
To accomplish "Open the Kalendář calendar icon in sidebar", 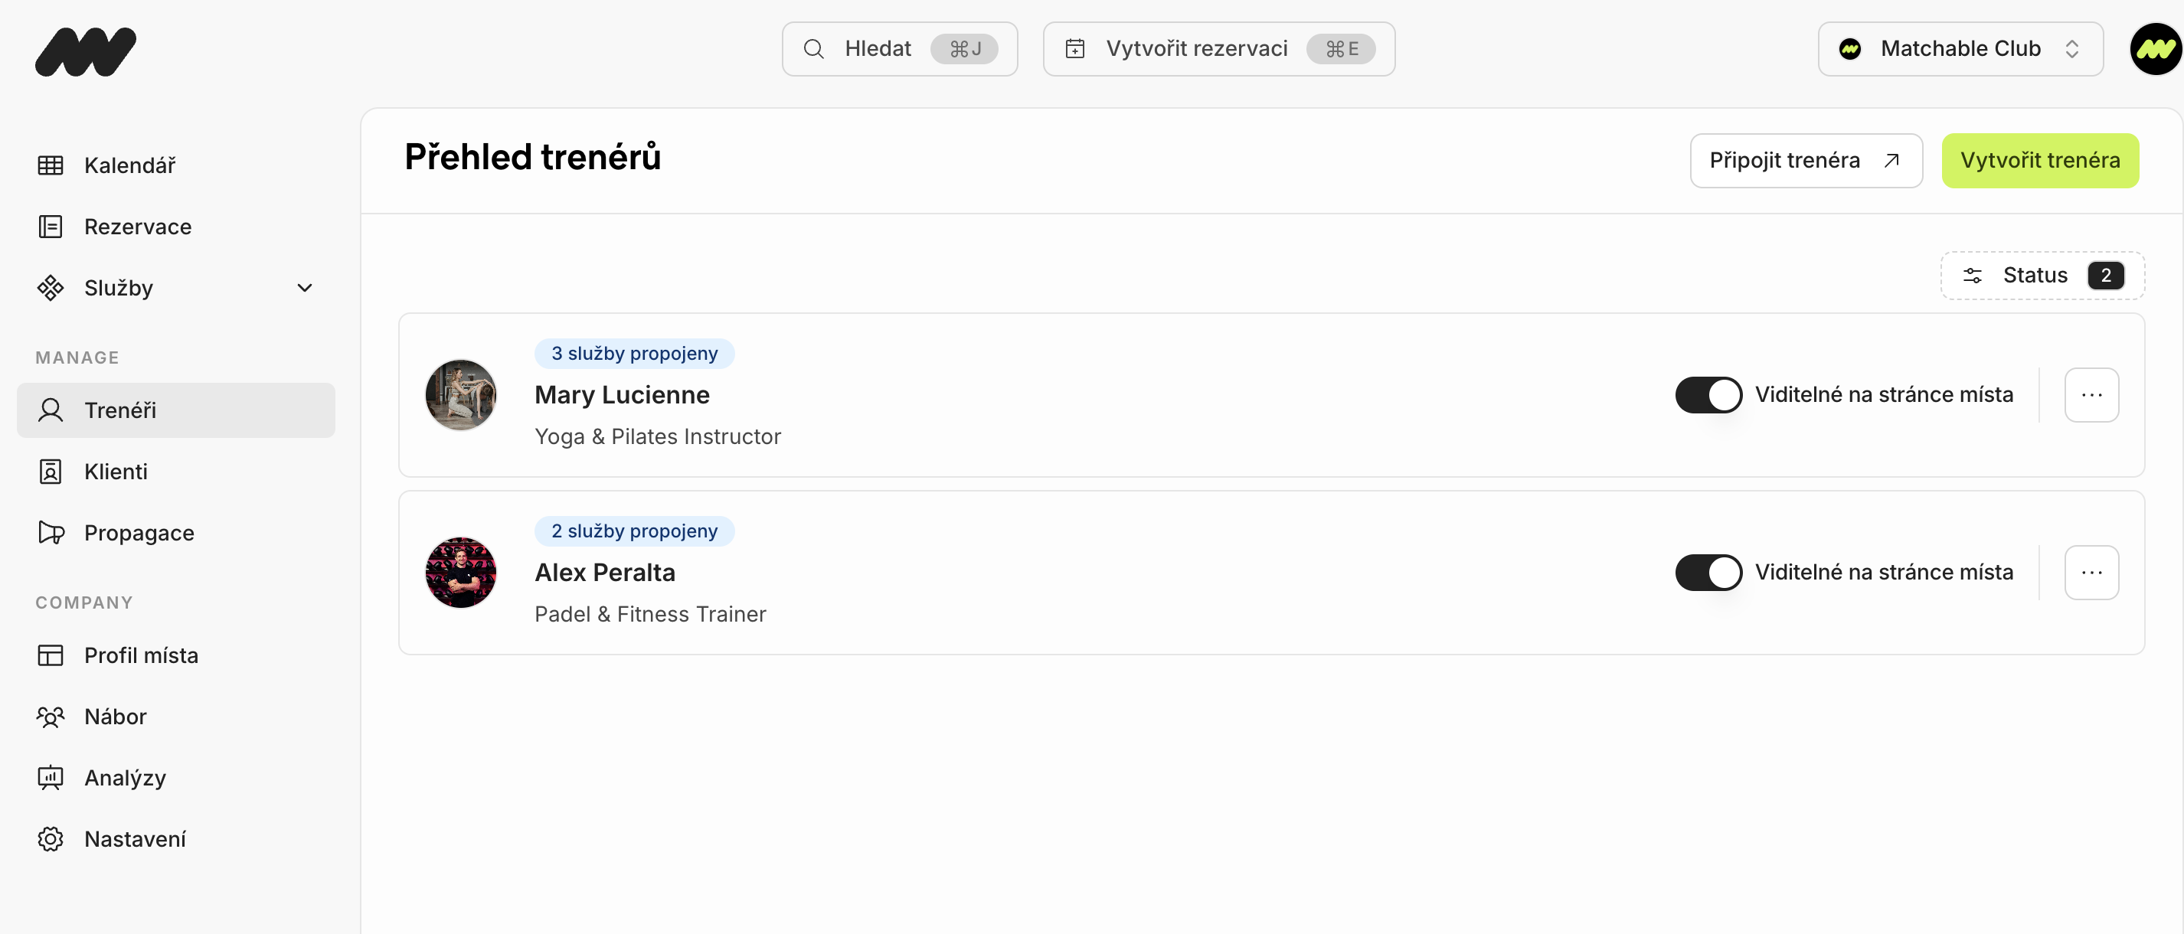I will tap(50, 165).
